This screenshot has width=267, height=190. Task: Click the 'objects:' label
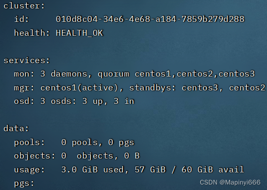point(34,156)
